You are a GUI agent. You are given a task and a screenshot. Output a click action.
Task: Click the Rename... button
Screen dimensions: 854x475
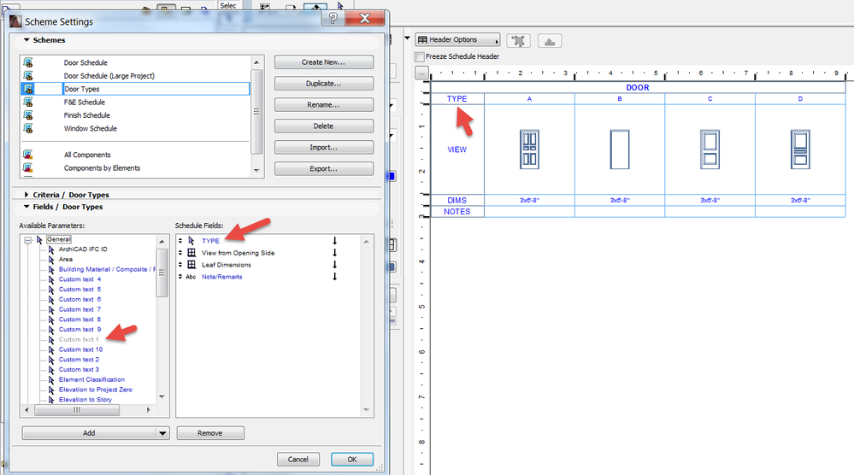tap(323, 104)
